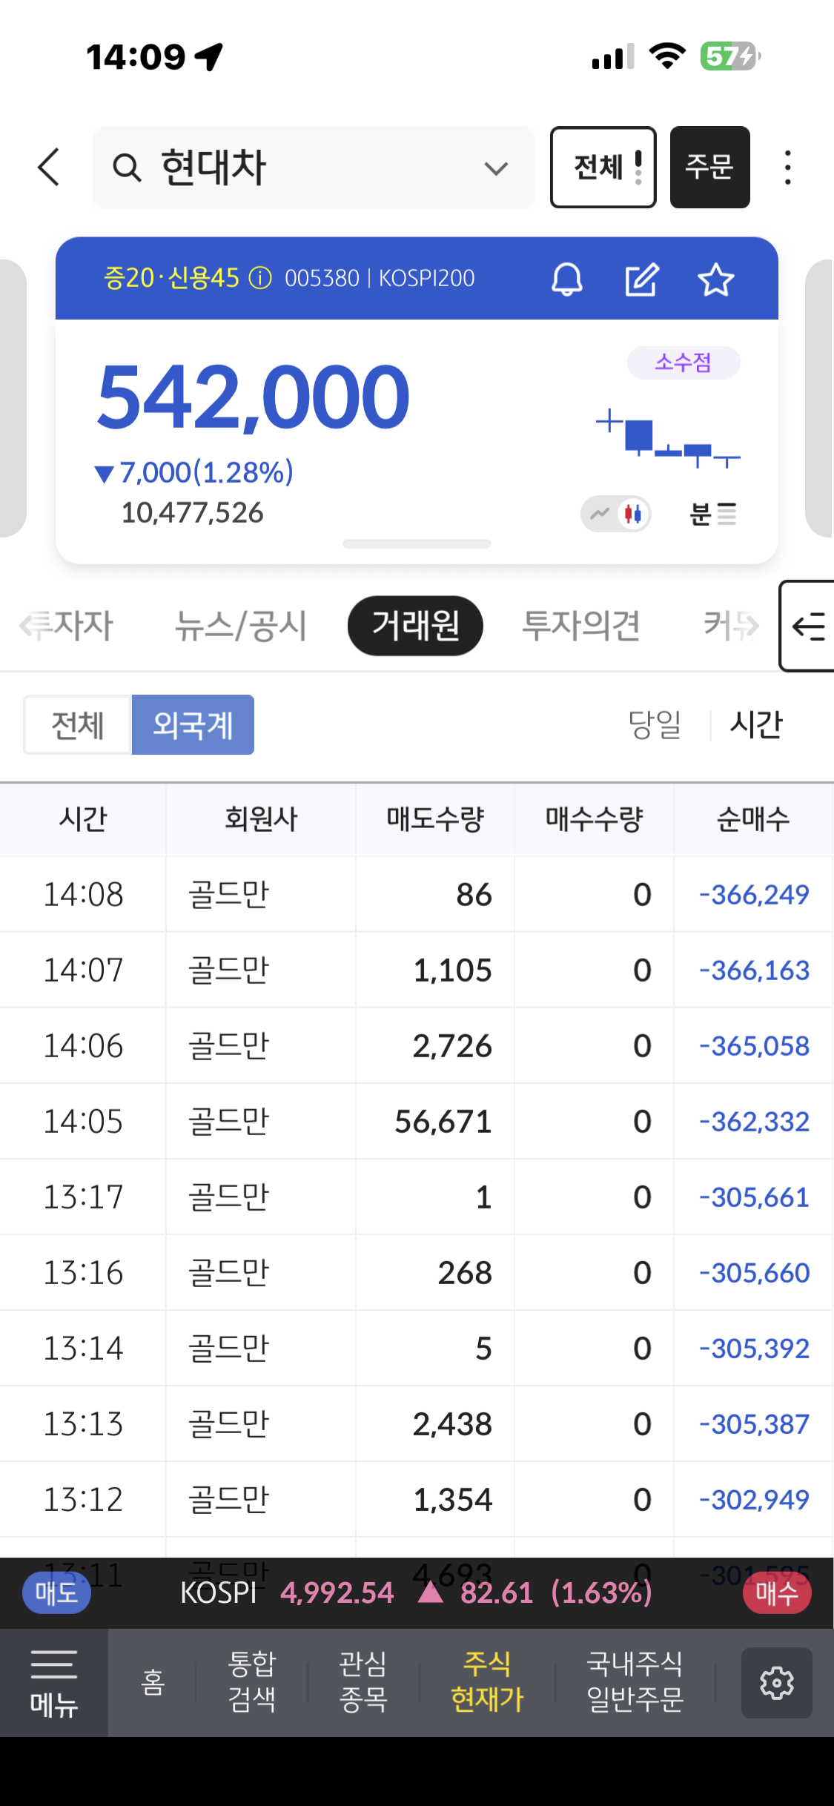Viewport: 834px width, 1806px height.
Task: Tap the mini candlestick chart thumbnail
Action: pos(668,437)
